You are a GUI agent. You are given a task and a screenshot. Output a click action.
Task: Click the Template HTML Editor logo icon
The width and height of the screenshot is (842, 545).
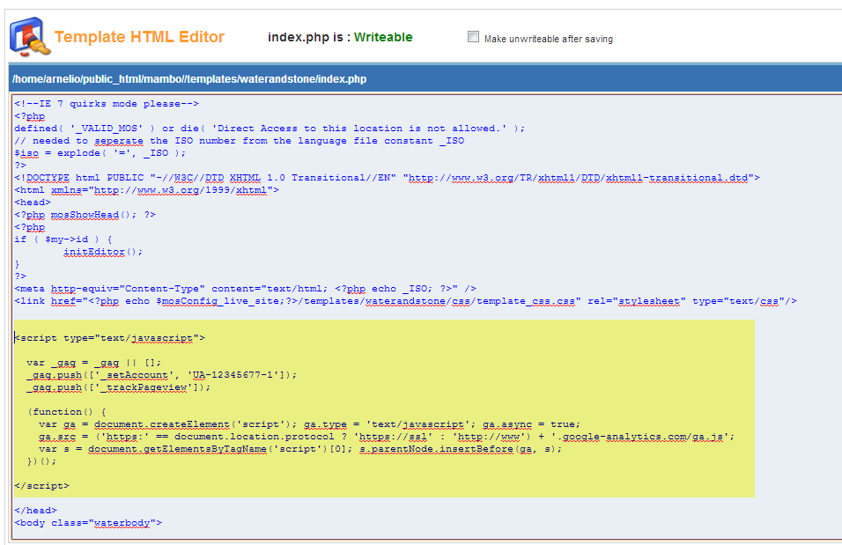click(27, 36)
